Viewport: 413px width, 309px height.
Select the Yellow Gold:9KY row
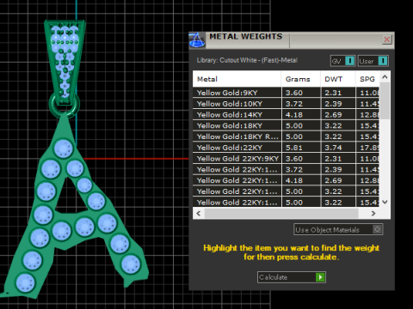click(286, 93)
